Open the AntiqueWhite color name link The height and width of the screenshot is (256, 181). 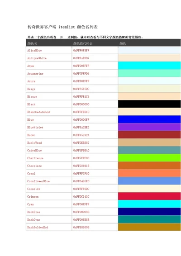[37, 58]
